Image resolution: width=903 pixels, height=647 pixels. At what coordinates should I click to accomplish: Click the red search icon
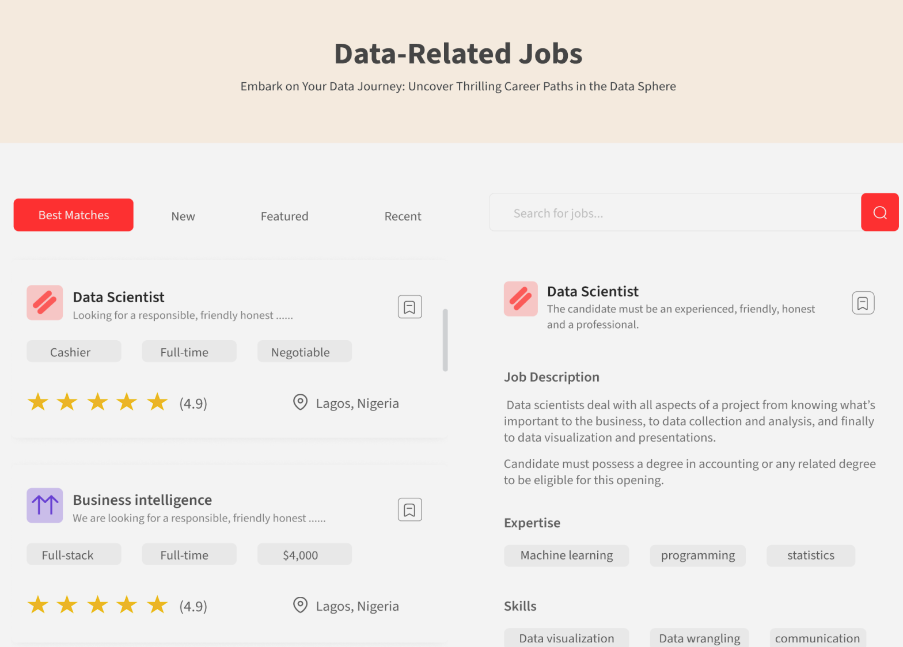[879, 212]
